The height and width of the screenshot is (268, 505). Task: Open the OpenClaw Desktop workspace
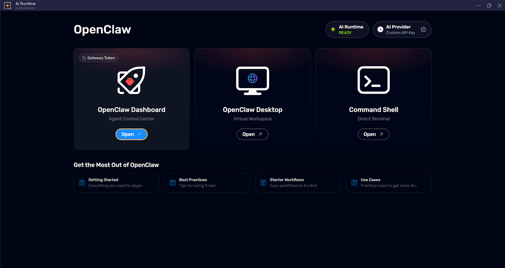(x=252, y=134)
